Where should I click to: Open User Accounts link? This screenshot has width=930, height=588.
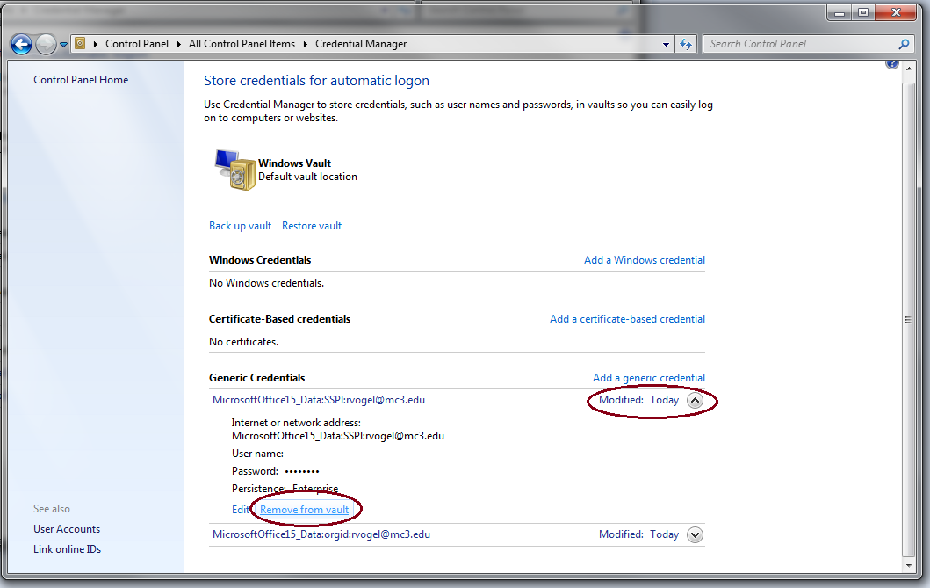coord(67,528)
